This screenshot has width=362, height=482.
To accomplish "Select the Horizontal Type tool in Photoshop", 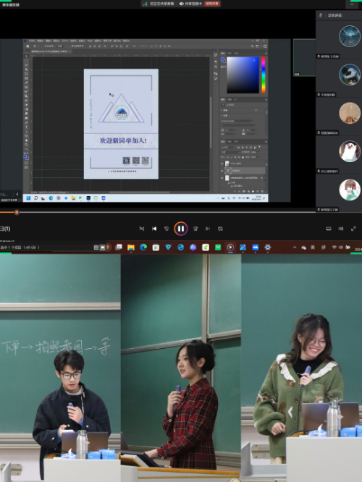I will (x=26, y=127).
